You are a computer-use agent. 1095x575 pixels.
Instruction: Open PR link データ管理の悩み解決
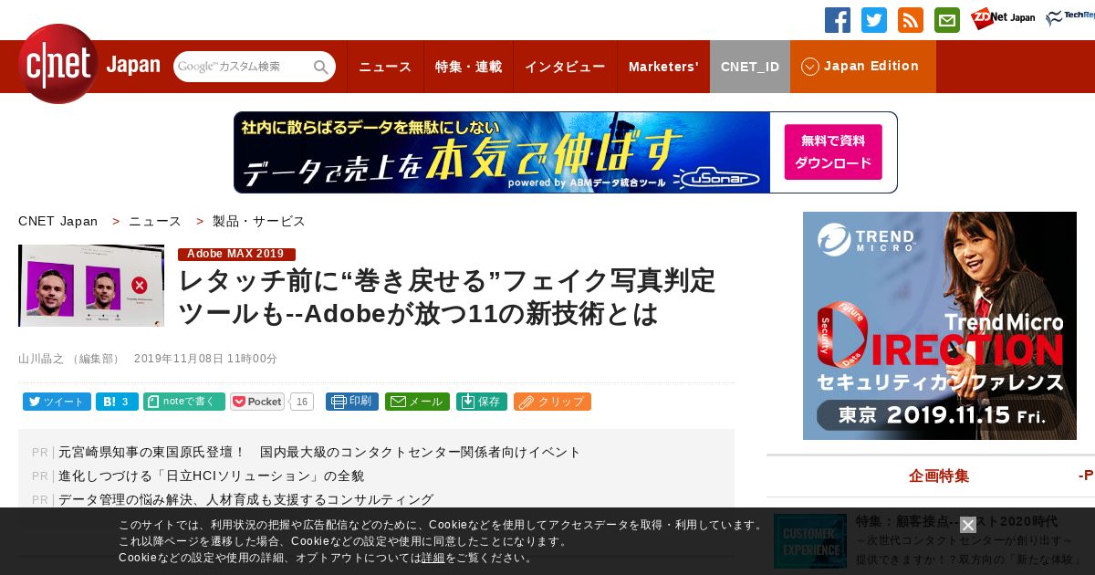click(x=246, y=499)
